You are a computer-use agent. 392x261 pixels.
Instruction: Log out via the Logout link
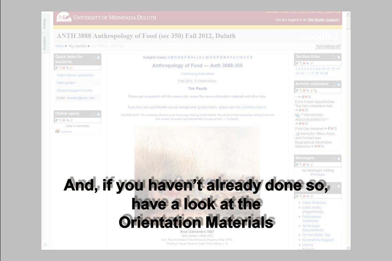pyautogui.click(x=332, y=20)
